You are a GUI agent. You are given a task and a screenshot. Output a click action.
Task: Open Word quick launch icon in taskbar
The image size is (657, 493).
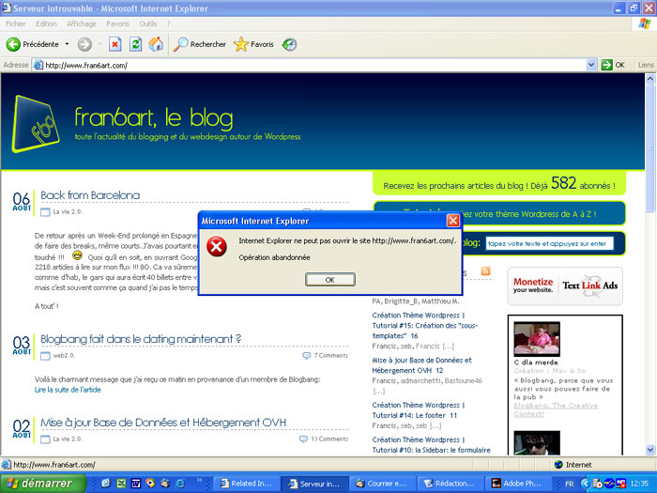(x=136, y=484)
